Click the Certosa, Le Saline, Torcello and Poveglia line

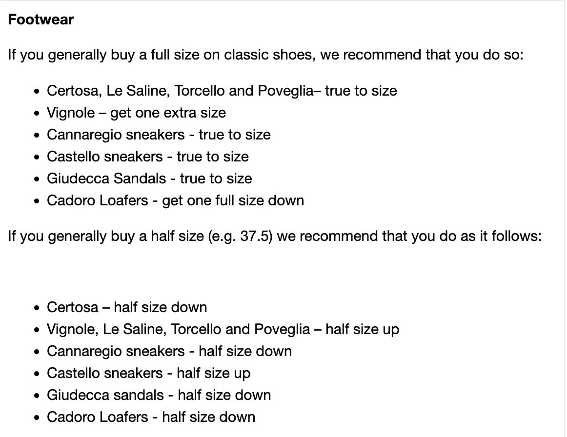tap(222, 91)
